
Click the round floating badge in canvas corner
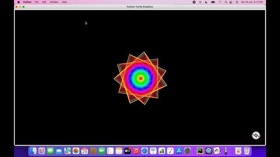click(x=256, y=136)
